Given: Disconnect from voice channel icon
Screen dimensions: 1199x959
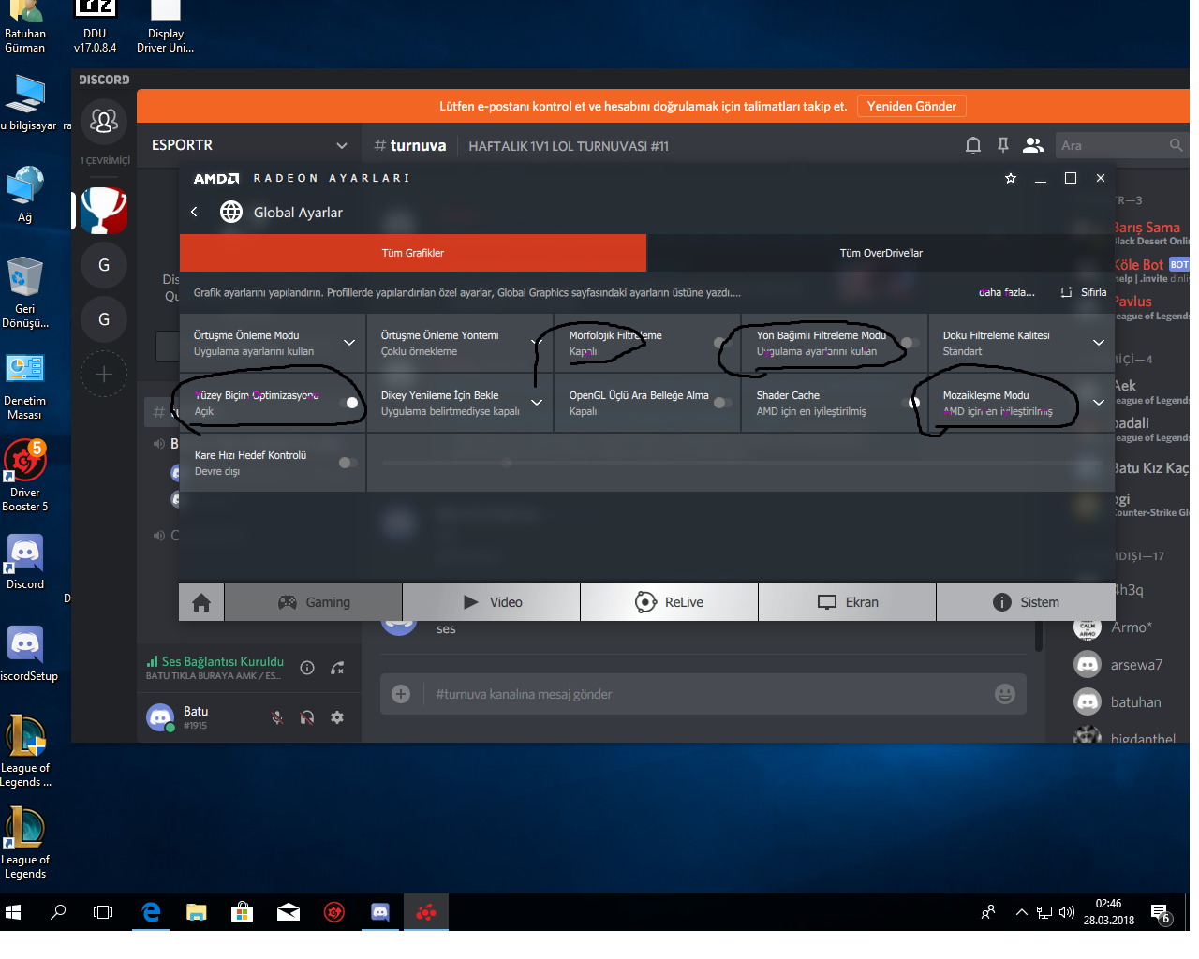Looking at the screenshot, I should click(337, 668).
